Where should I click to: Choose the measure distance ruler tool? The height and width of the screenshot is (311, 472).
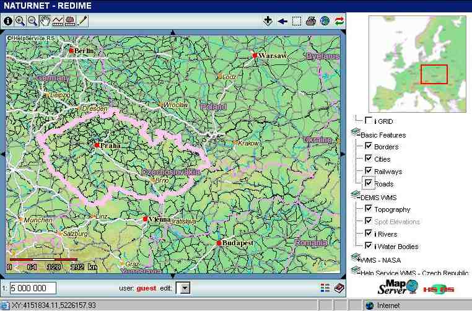[x=58, y=21]
